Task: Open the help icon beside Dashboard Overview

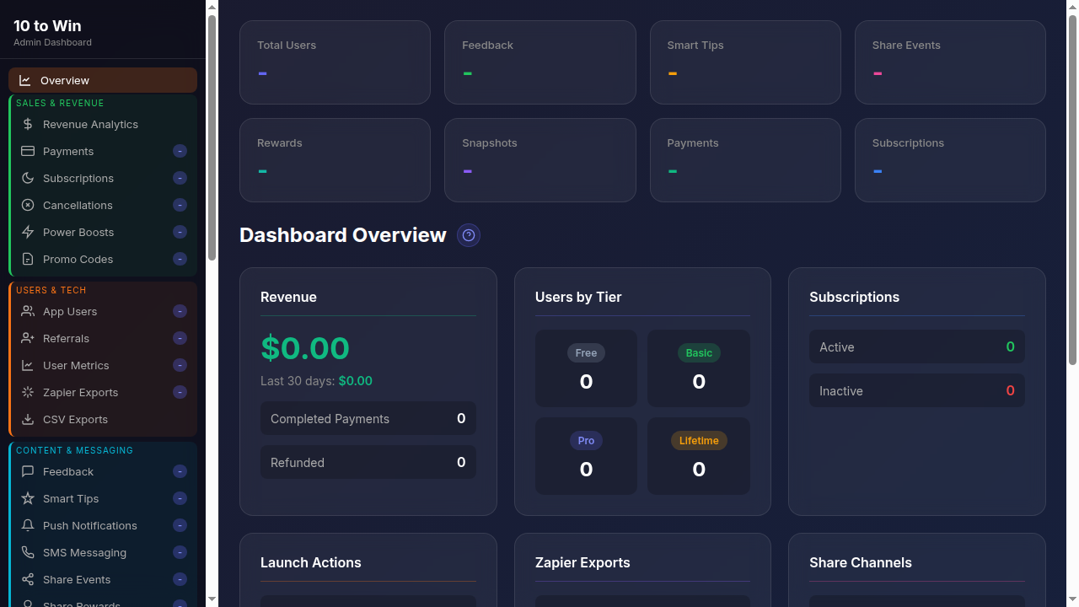Action: [469, 235]
